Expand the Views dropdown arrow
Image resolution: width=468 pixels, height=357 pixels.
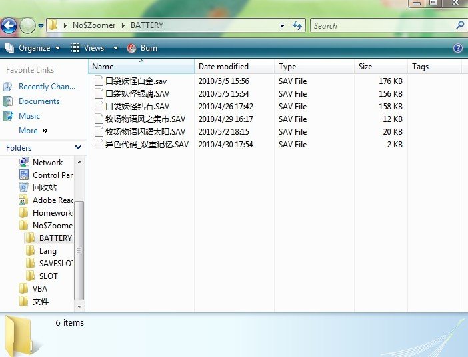pos(115,48)
